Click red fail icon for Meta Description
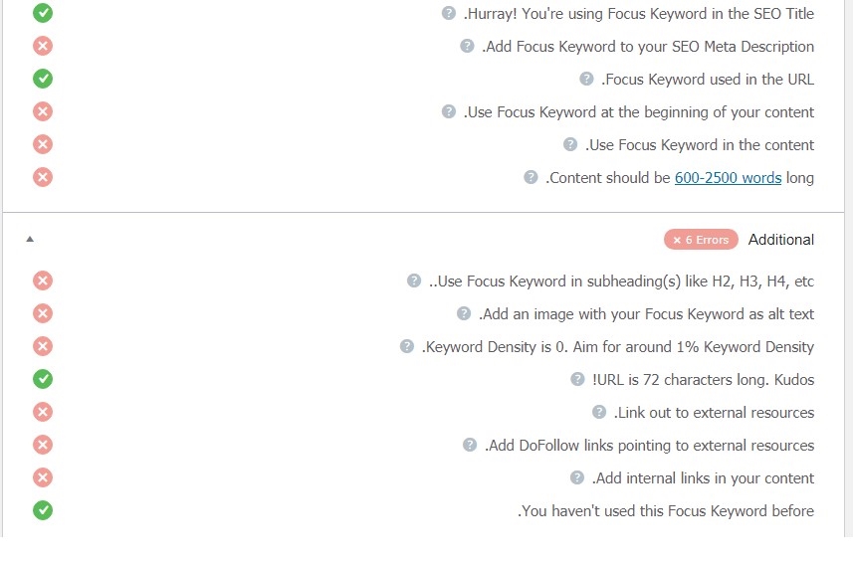The image size is (853, 565). pyautogui.click(x=43, y=47)
